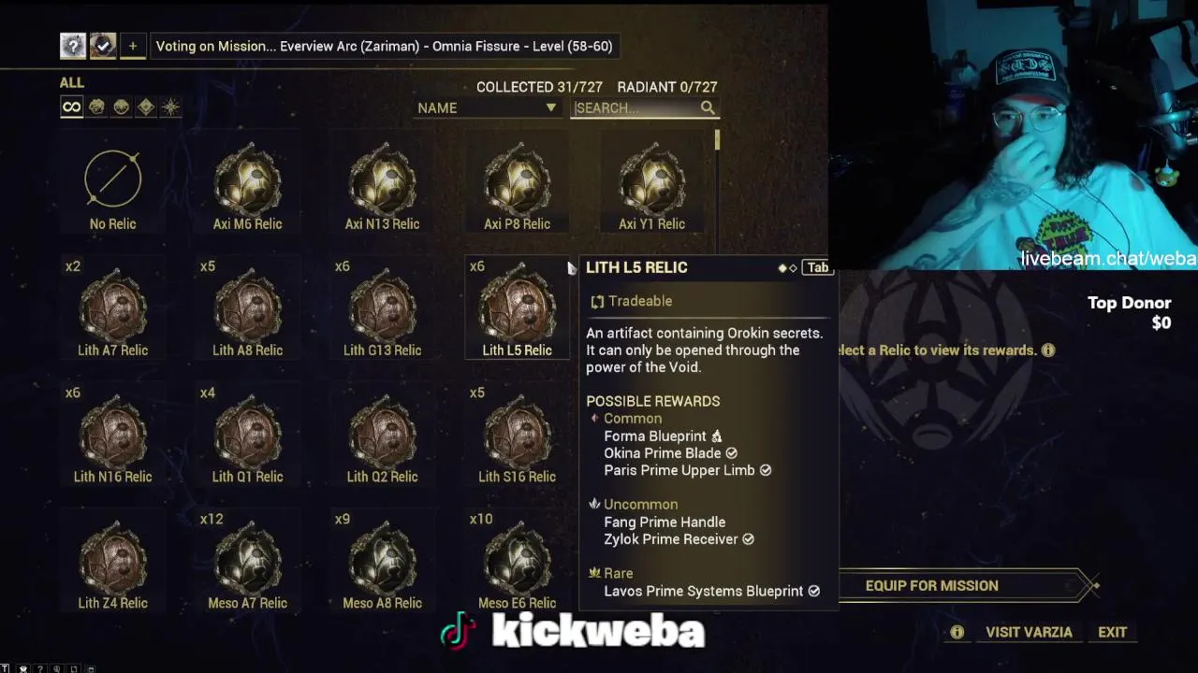Filter relics by Meso era icon
Image resolution: width=1198 pixels, height=673 pixels.
pos(121,107)
